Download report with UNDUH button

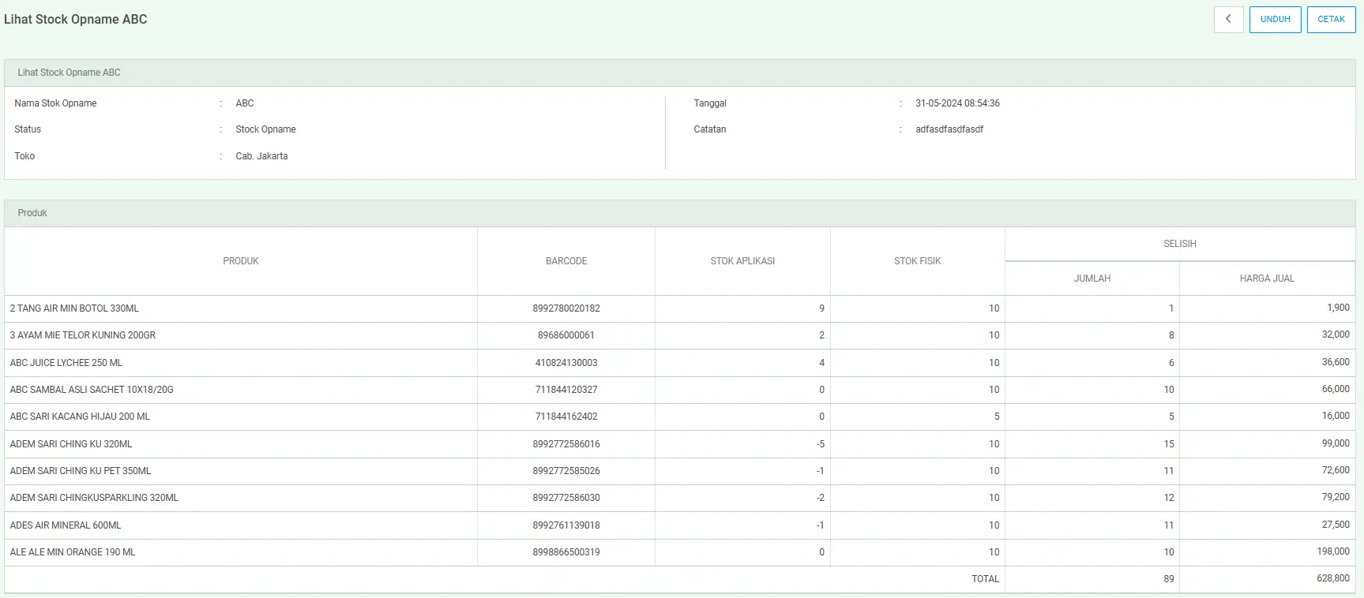[1275, 19]
